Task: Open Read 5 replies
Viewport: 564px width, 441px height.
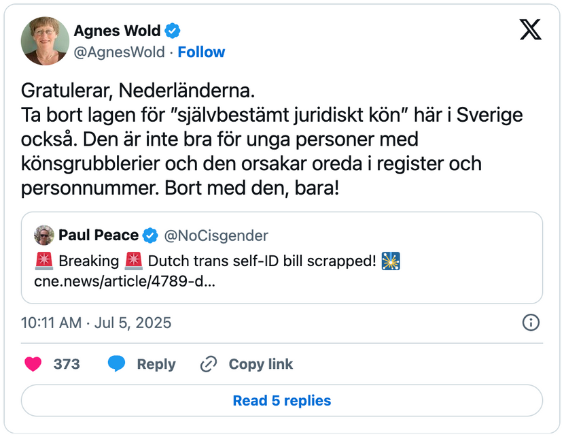Action: point(281,400)
